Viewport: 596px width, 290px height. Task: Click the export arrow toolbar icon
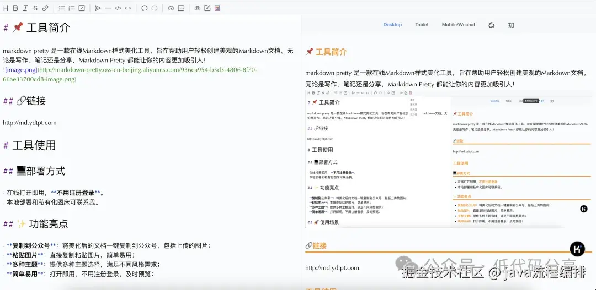(181, 8)
